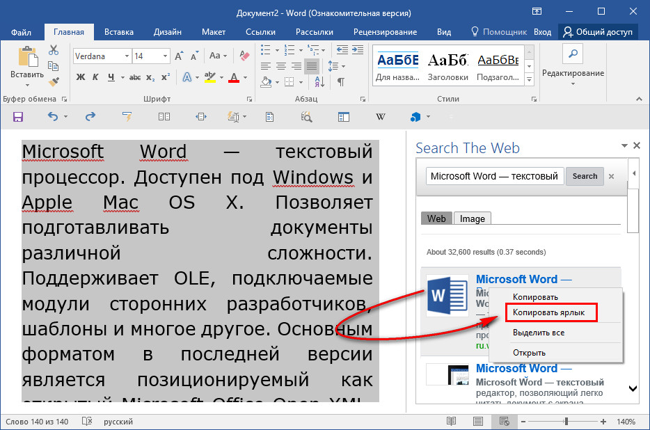Switch to the Image tab in search pane
This screenshot has width=650, height=430.
click(472, 218)
